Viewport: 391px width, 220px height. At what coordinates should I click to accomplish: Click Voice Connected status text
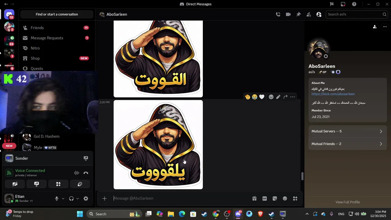pos(30,171)
